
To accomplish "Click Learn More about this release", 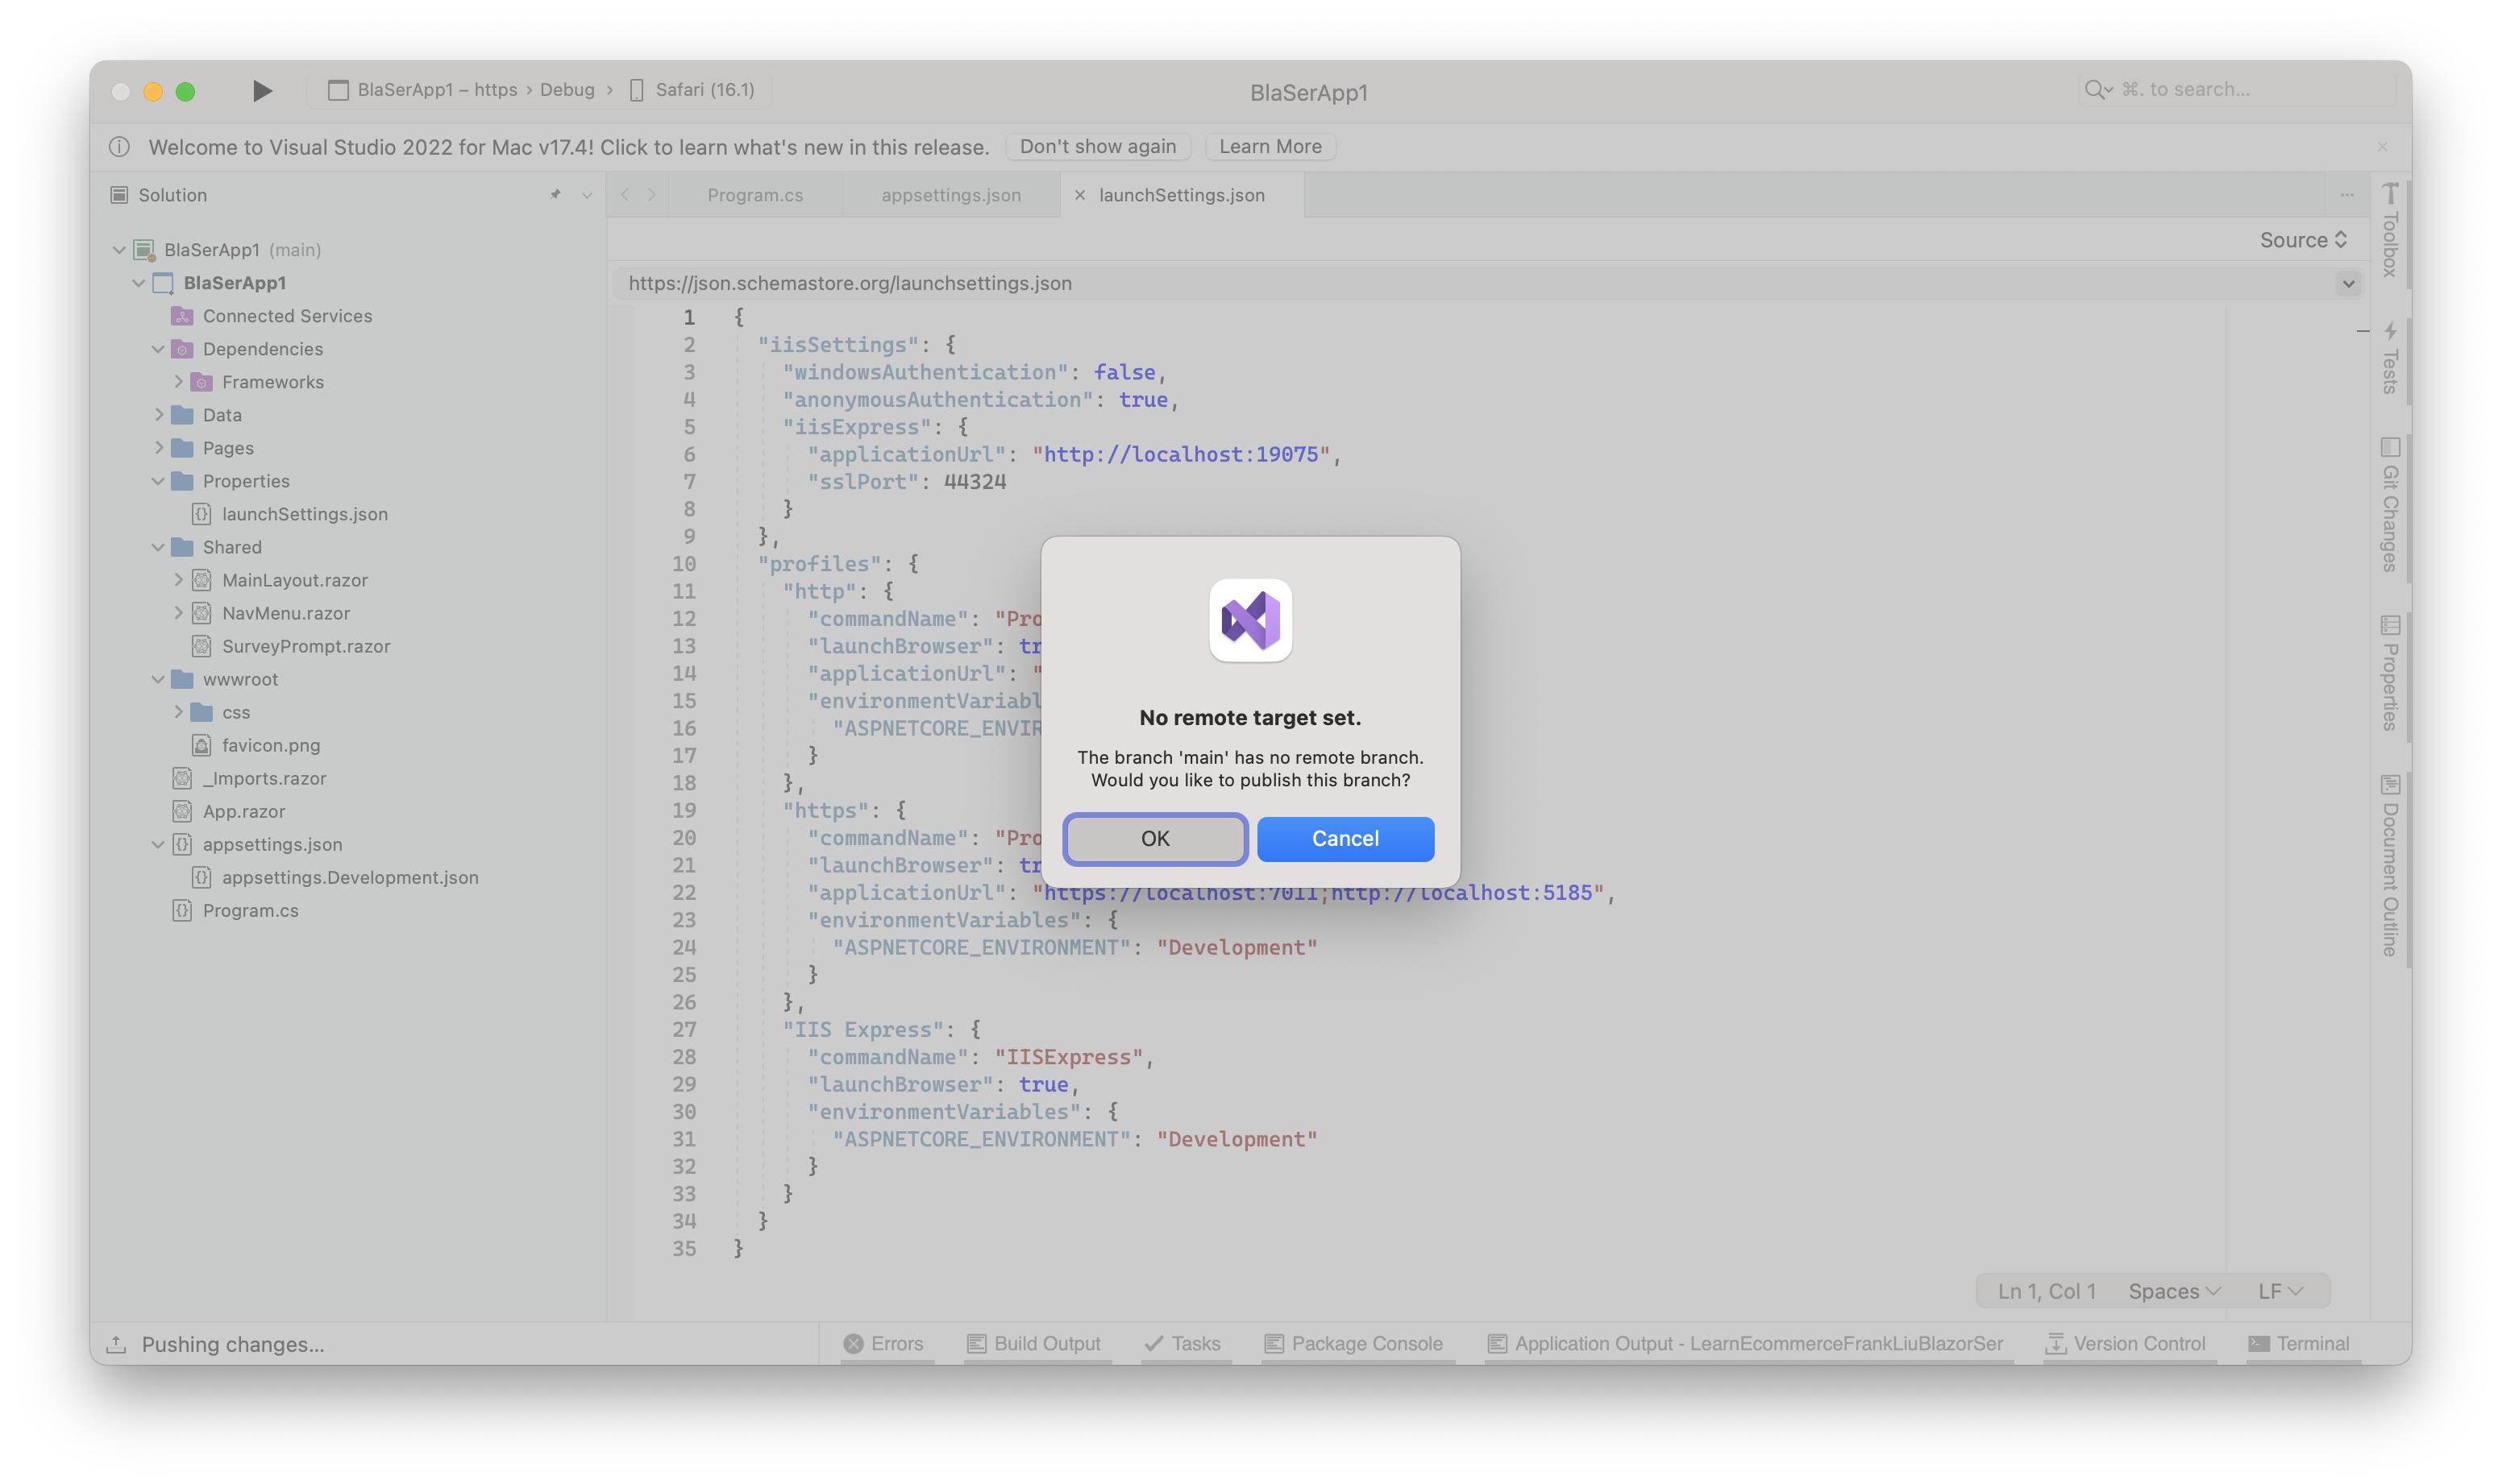I will tap(1270, 146).
